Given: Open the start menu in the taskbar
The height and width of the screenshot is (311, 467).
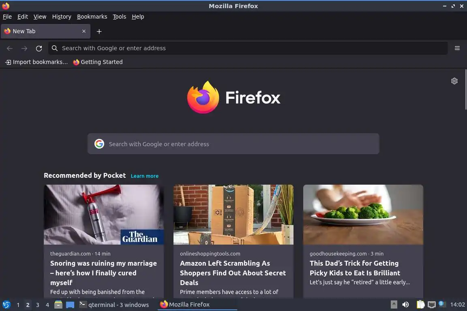Looking at the screenshot, I should tap(6, 305).
